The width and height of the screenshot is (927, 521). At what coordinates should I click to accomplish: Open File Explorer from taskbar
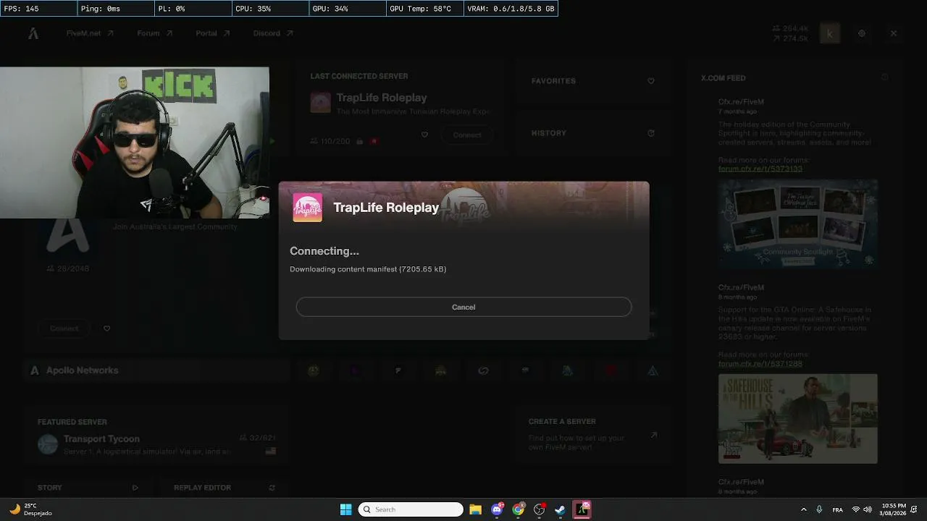tap(475, 509)
